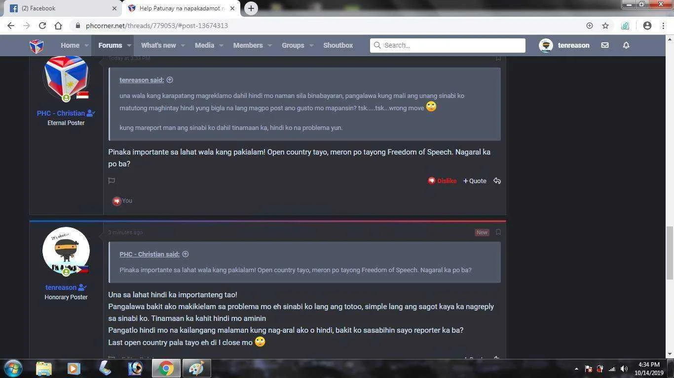The width and height of the screenshot is (674, 378).
Task: Click the '3 minutes ago' timestamp
Action: click(125, 232)
